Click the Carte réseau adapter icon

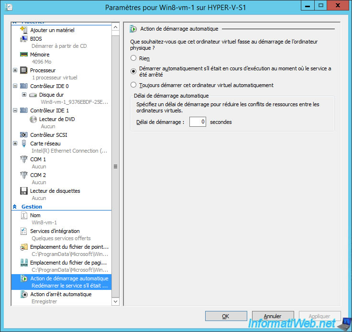(x=24, y=144)
